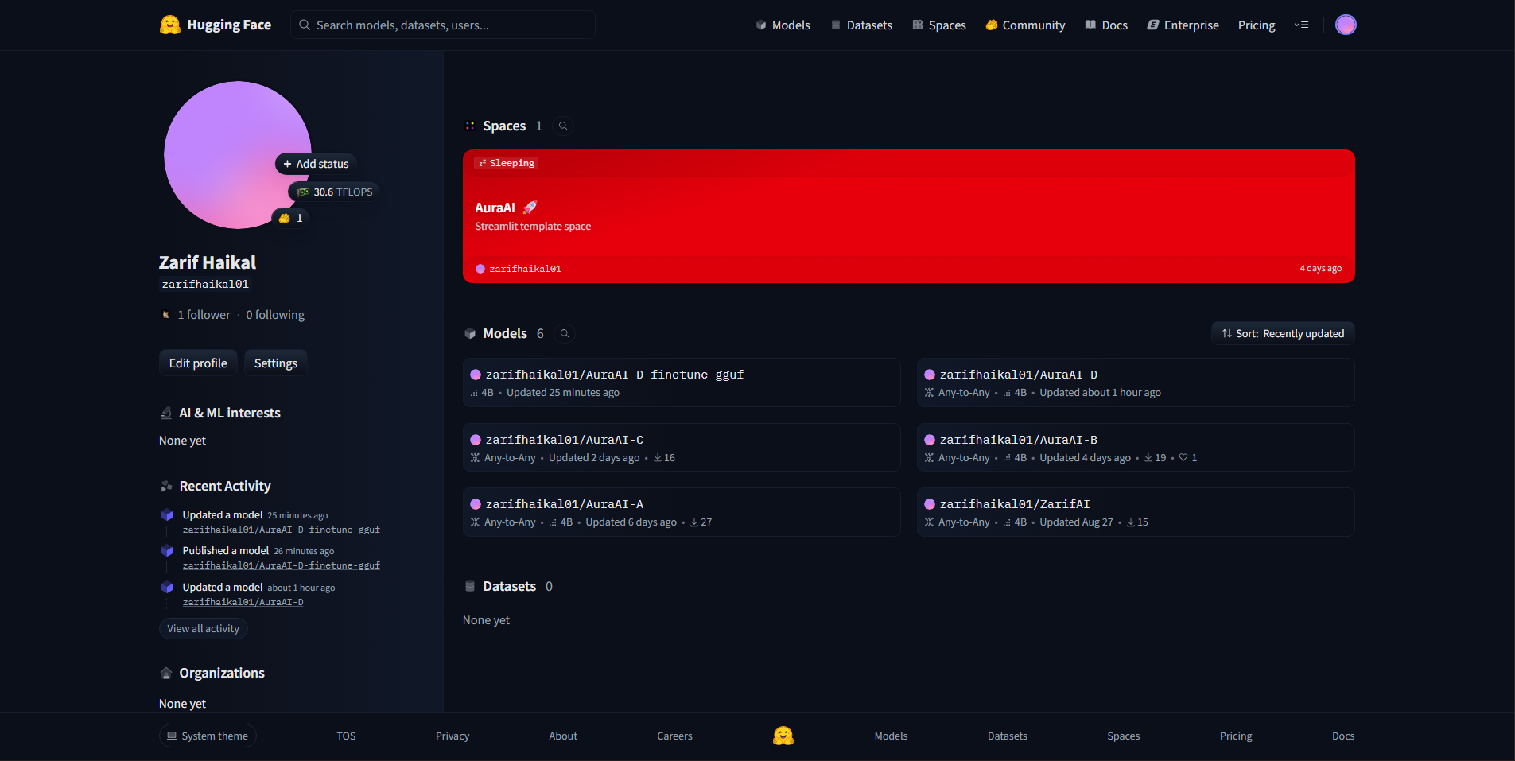Viewport: 1515px width, 761px height.
Task: Open the AuraAI-D-finetune-gguf model card
Action: point(682,382)
